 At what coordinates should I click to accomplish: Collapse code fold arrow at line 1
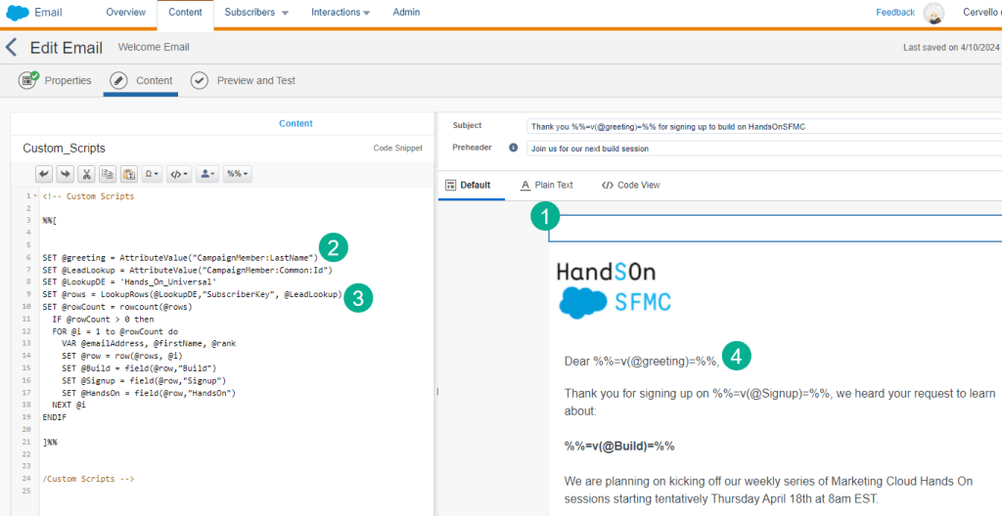coord(36,196)
